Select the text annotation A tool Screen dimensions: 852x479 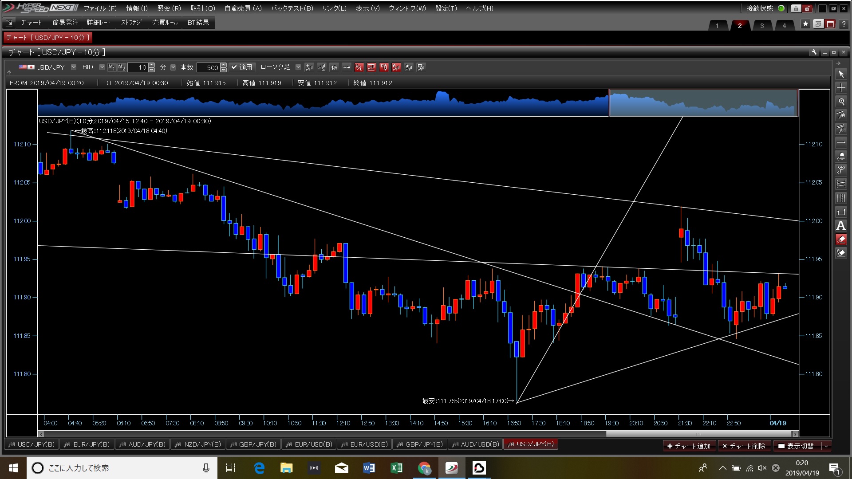[x=841, y=226]
